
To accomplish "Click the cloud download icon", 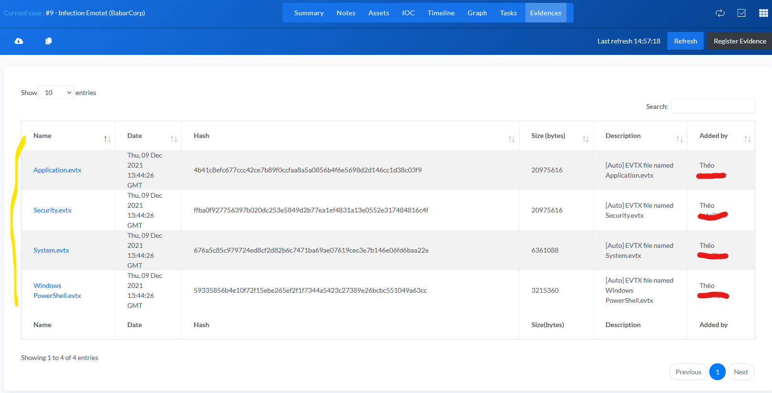I will point(19,41).
